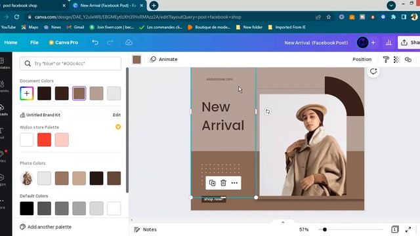Click the copy style paint roller icon
420x236 pixels.
coord(386,60)
